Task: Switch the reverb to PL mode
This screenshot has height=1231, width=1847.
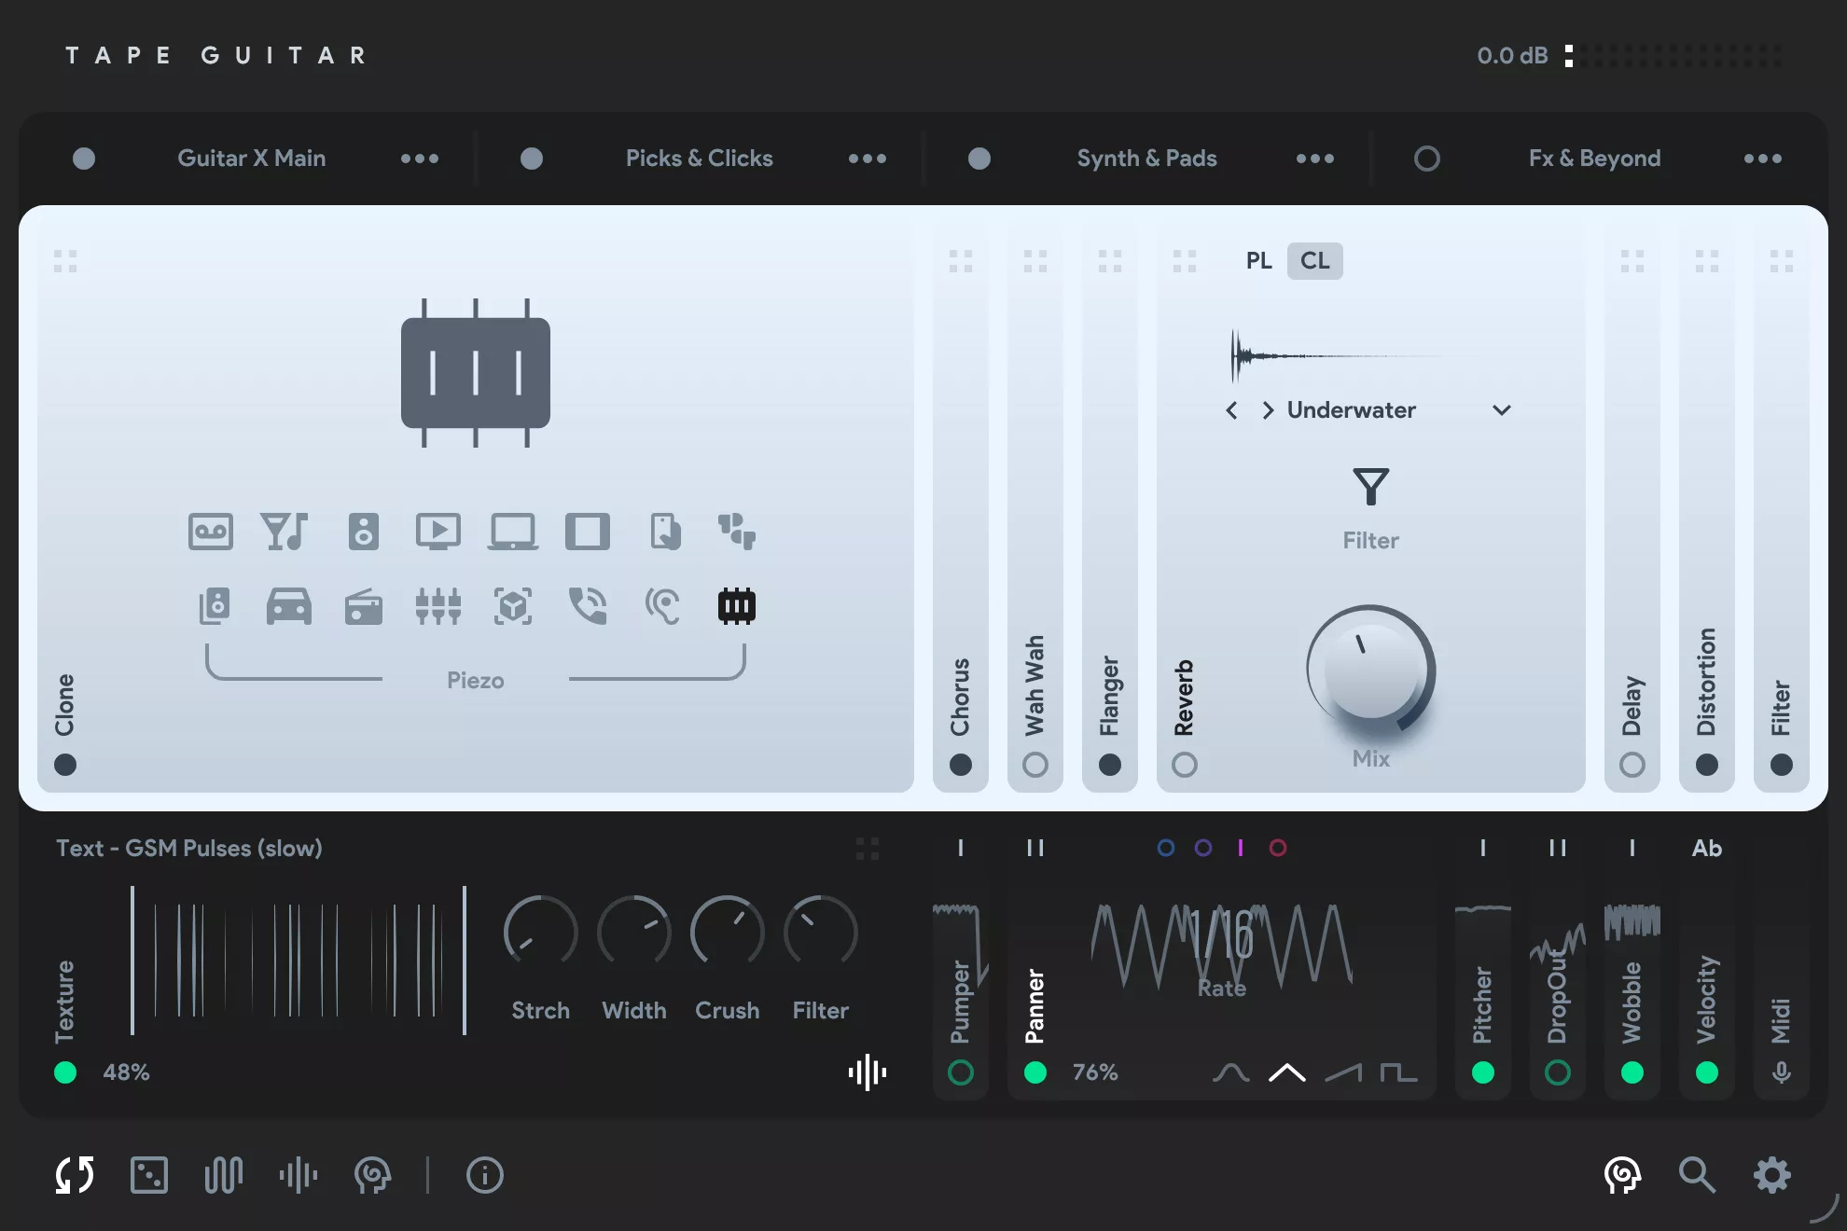Action: [x=1260, y=261]
